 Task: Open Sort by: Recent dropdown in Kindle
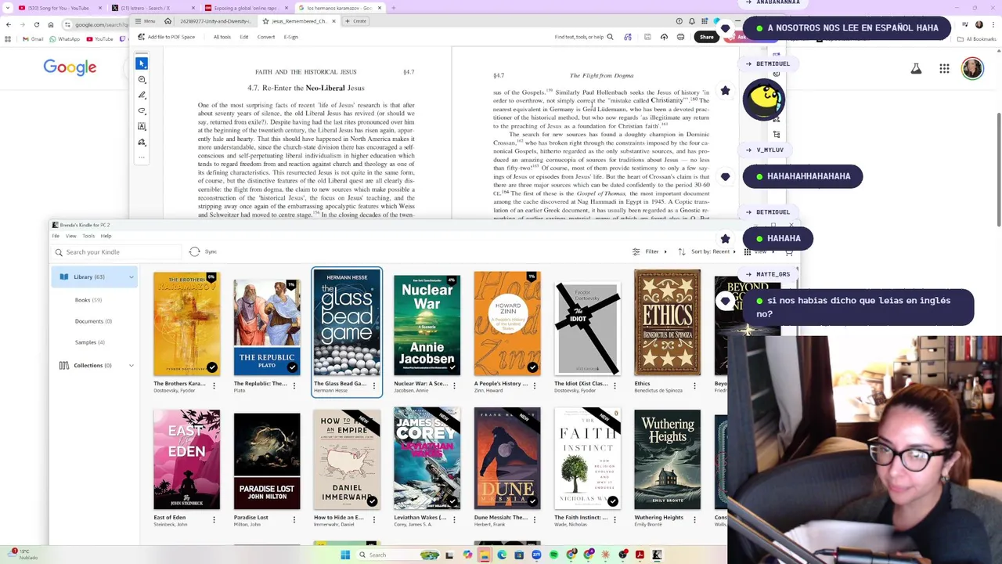(708, 251)
